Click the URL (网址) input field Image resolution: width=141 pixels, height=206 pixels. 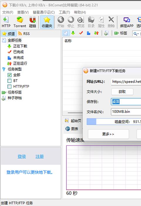(x=126, y=82)
